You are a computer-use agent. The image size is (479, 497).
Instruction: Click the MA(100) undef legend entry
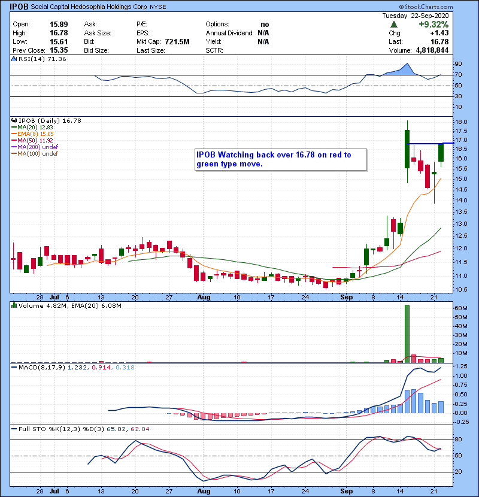click(x=37, y=153)
